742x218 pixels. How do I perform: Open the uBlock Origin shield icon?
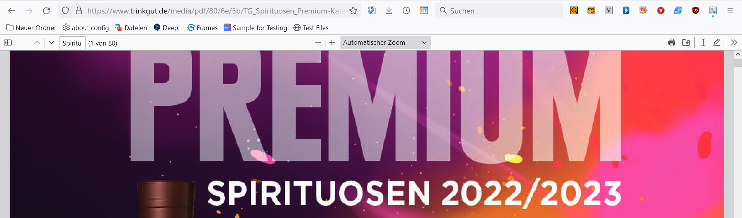tap(696, 11)
